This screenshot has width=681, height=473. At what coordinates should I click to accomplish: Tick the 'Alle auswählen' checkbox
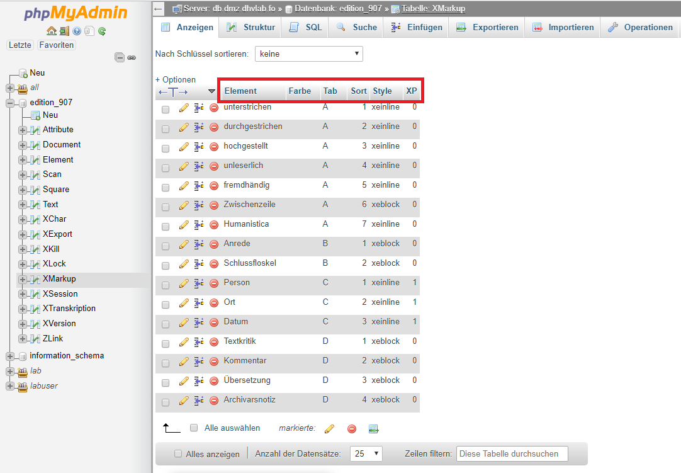point(194,428)
